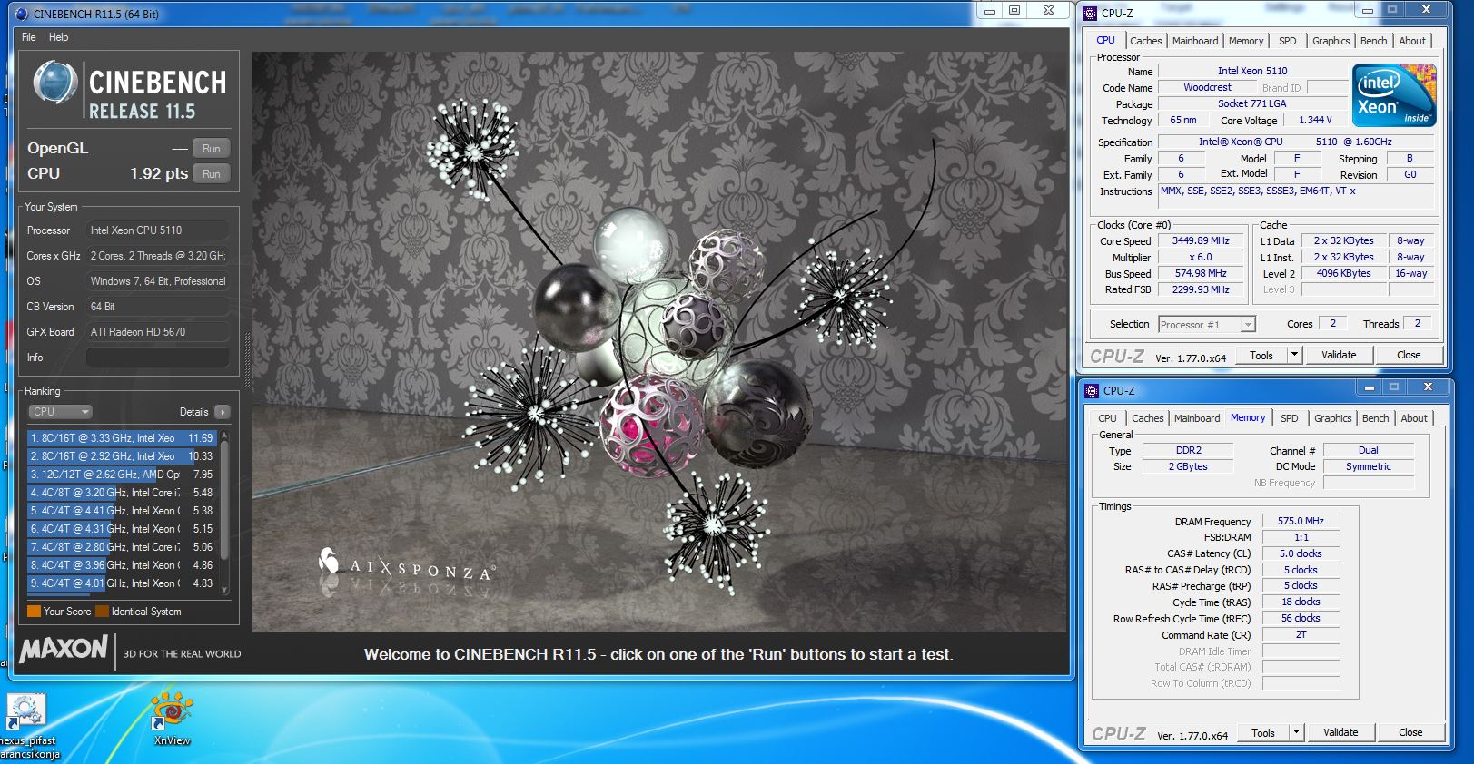Open Tools dropdown arrow in lower CPU-Z window
This screenshot has width=1474, height=764.
click(1297, 732)
